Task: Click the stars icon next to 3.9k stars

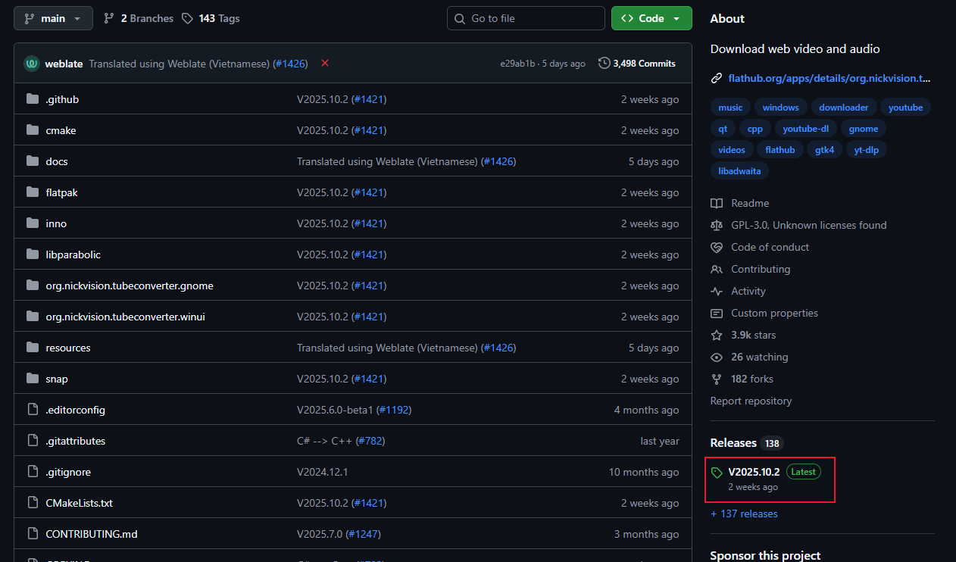Action: tap(717, 335)
